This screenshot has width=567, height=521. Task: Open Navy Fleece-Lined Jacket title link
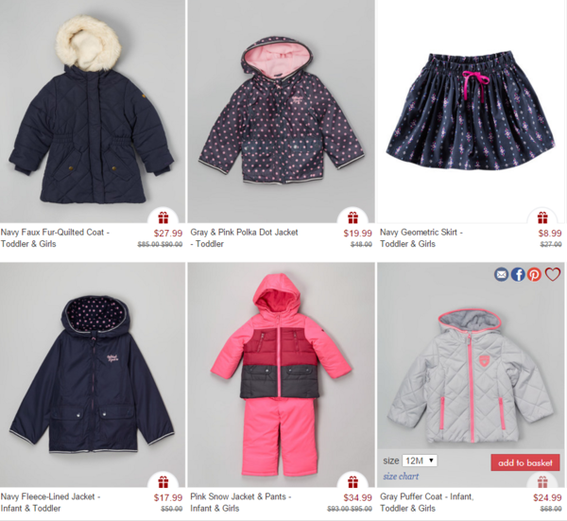pyautogui.click(x=50, y=502)
